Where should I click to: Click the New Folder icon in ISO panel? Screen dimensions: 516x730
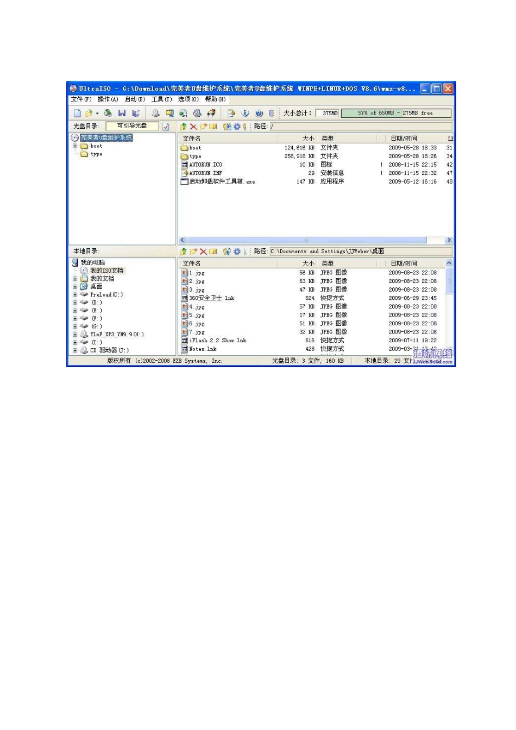pos(203,127)
